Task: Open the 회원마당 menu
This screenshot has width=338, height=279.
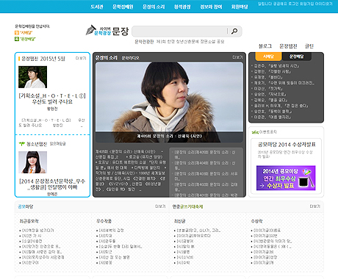Action: click(x=240, y=7)
